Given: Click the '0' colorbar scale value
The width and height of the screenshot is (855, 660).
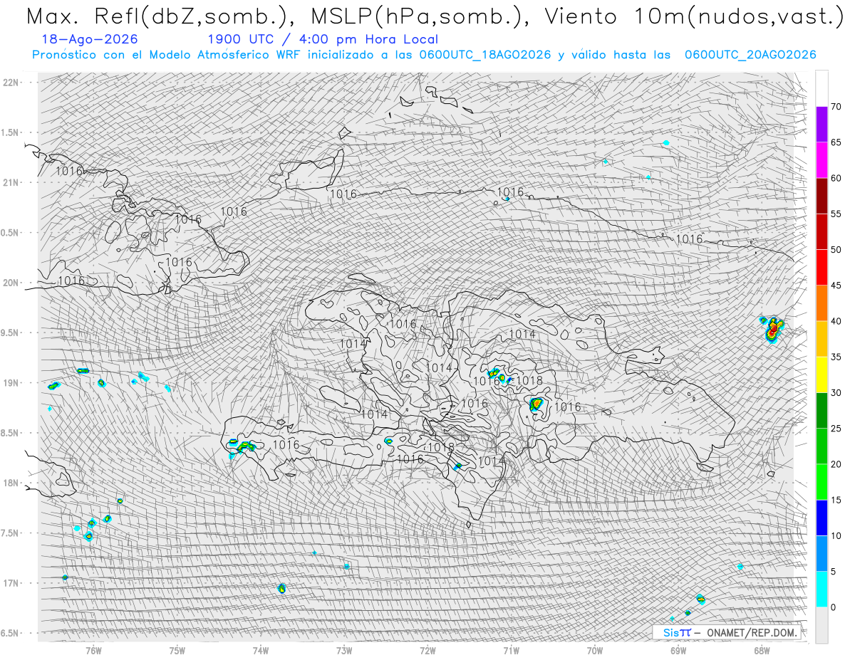Looking at the screenshot, I should pos(833,607).
